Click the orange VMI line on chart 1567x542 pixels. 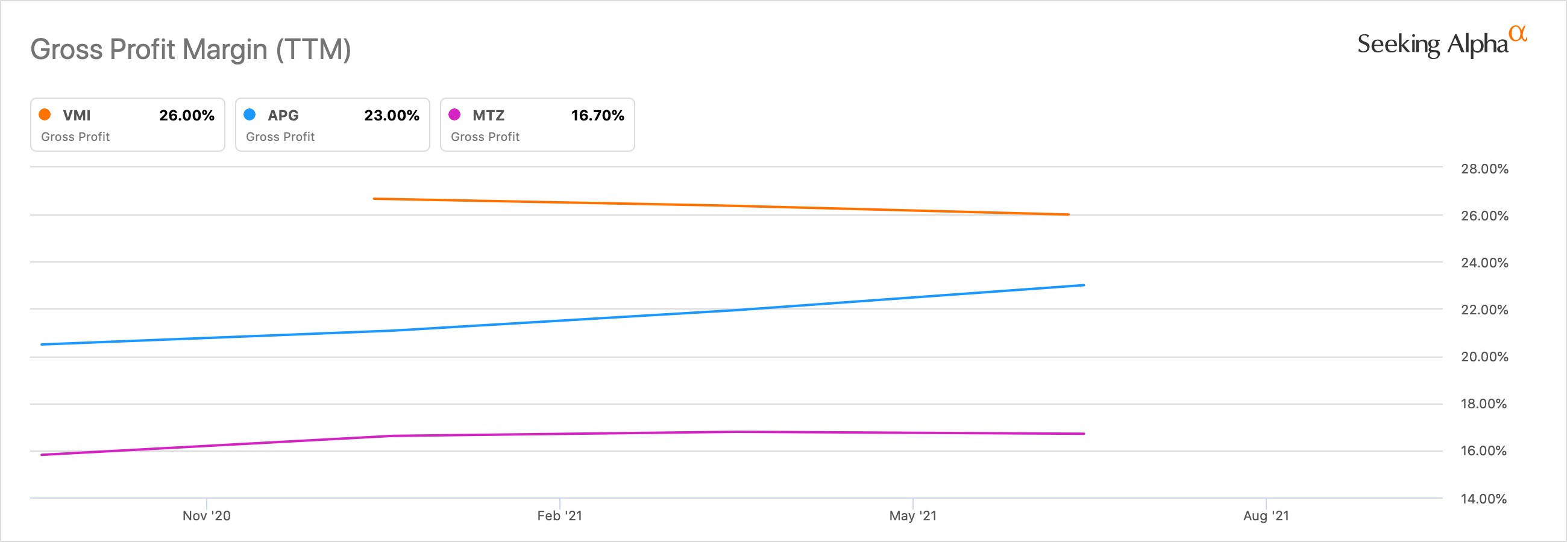[x=721, y=206]
